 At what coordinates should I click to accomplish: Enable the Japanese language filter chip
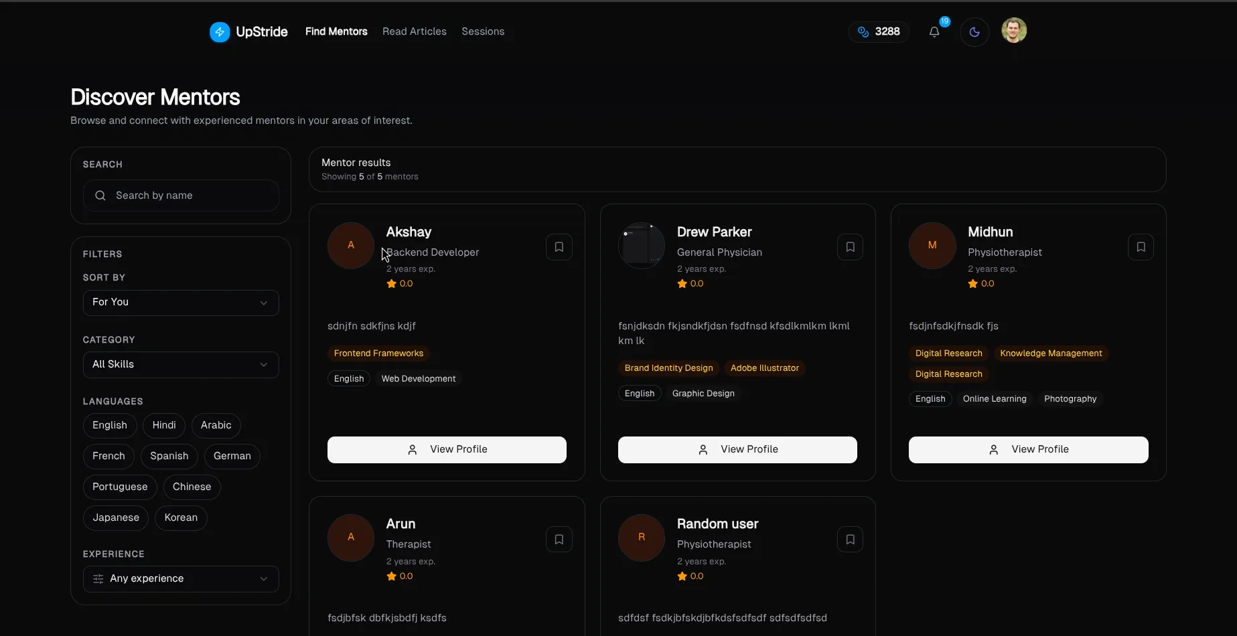116,518
